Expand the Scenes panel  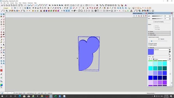tap(159, 32)
